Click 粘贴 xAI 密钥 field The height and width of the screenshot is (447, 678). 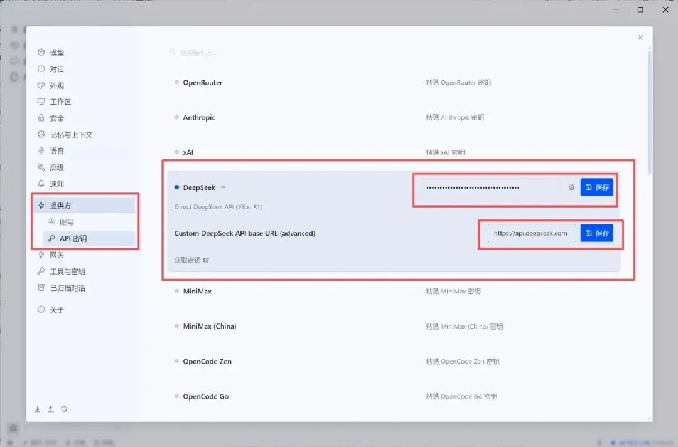click(x=445, y=152)
